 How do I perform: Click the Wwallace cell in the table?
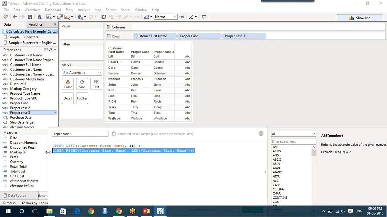point(160,118)
